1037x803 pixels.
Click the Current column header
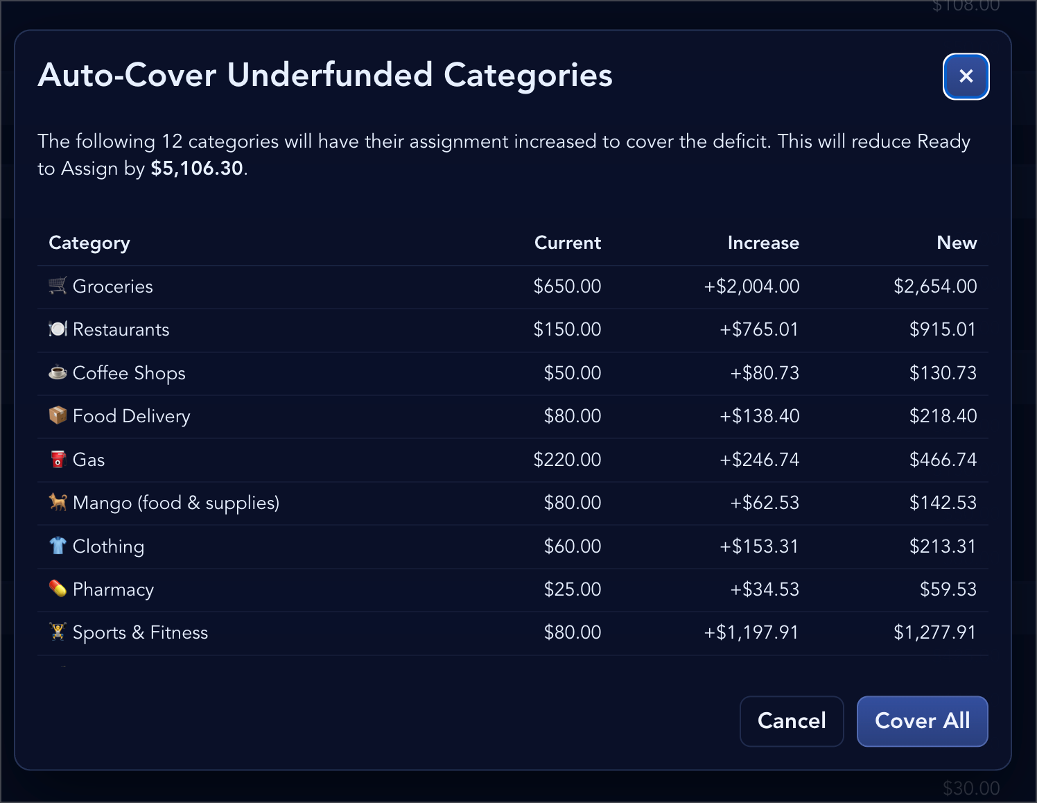(x=567, y=243)
